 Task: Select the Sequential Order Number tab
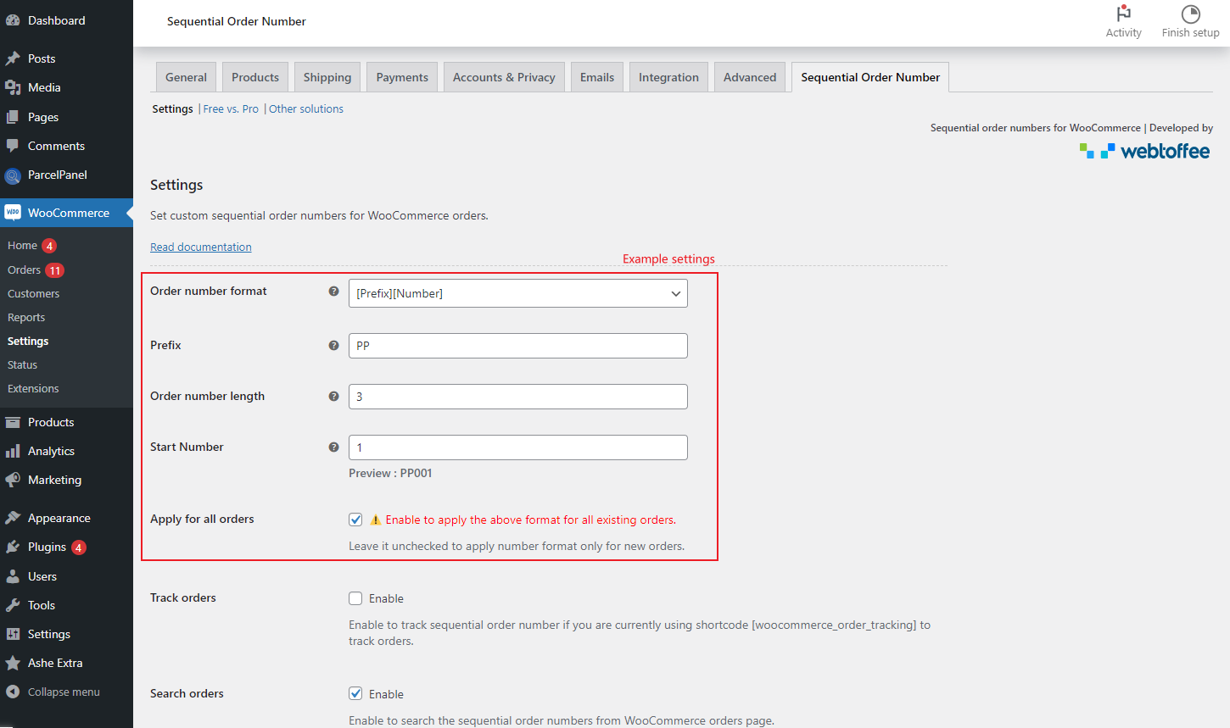coord(870,77)
